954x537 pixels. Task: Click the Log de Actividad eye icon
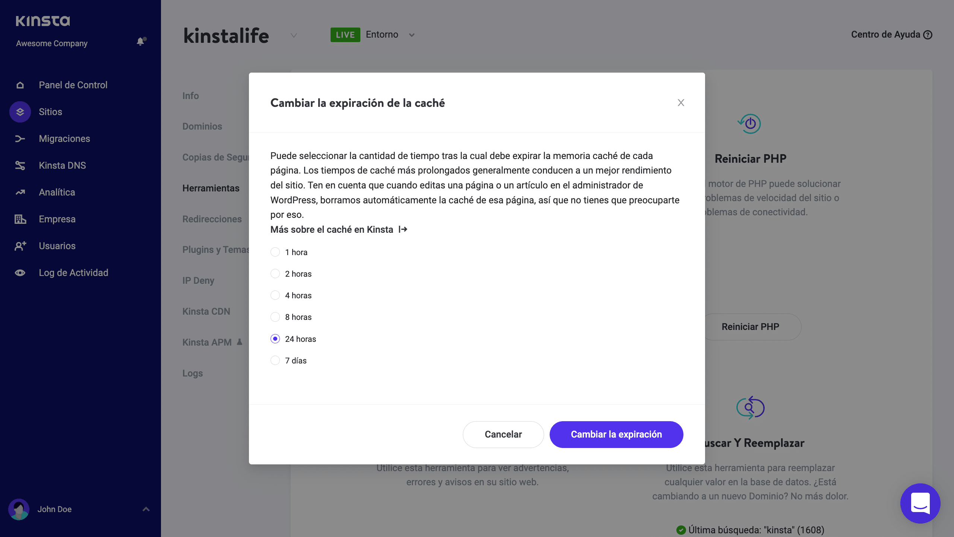pyautogui.click(x=20, y=273)
